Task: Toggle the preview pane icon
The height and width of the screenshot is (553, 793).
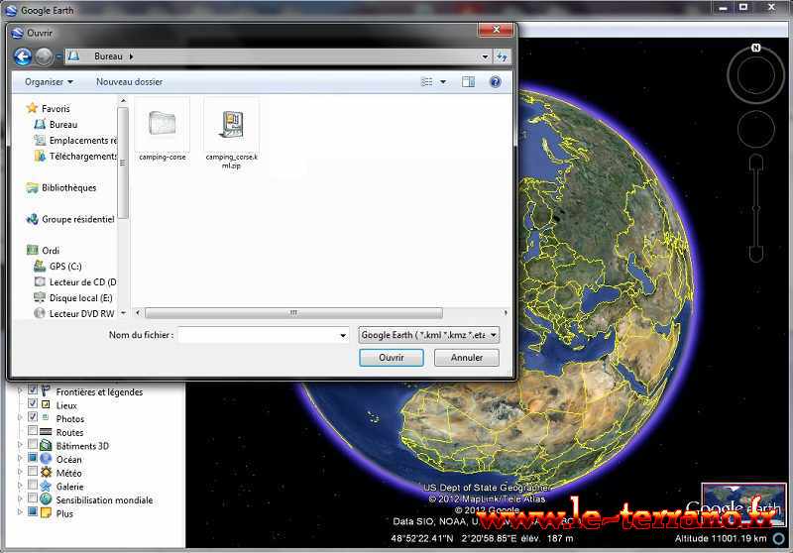Action: [x=468, y=82]
